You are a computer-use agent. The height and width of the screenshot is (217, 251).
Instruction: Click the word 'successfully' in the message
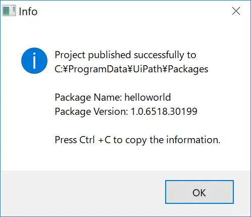pyautogui.click(x=159, y=55)
